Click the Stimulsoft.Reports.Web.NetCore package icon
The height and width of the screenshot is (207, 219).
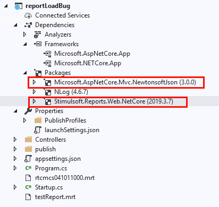coord(47,101)
